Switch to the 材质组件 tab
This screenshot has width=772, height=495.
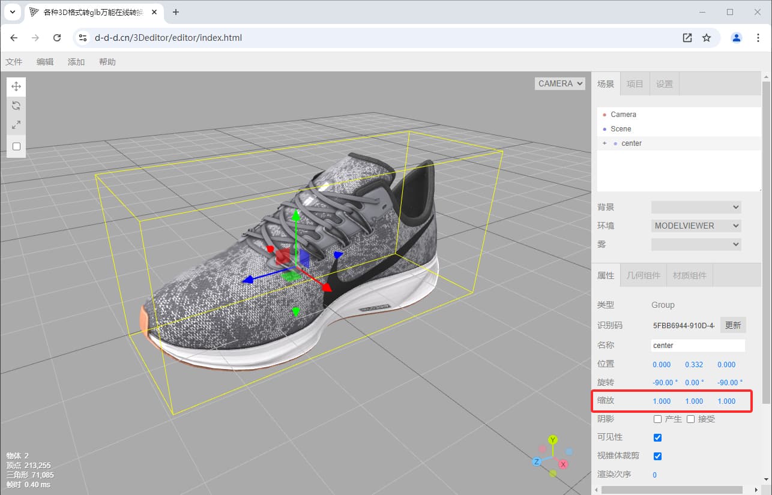690,275
